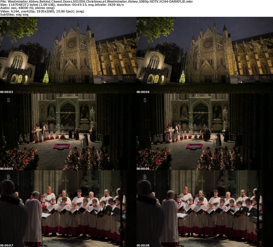Click the Channel 5 logo in the 00:00:05 frame
This screenshot has height=247, width=273.
coord(9,100)
